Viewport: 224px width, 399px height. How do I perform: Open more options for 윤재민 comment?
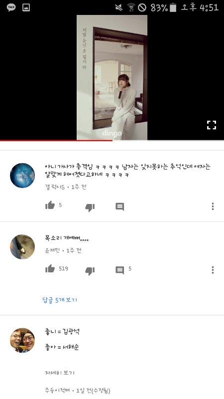point(213,270)
